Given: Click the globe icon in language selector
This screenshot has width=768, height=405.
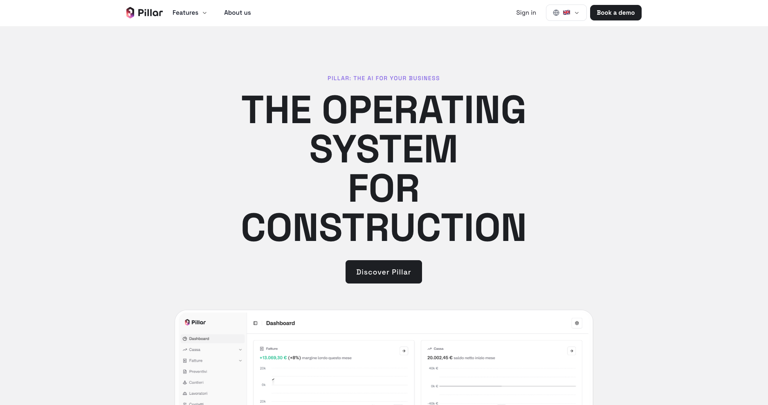Looking at the screenshot, I should (x=556, y=13).
